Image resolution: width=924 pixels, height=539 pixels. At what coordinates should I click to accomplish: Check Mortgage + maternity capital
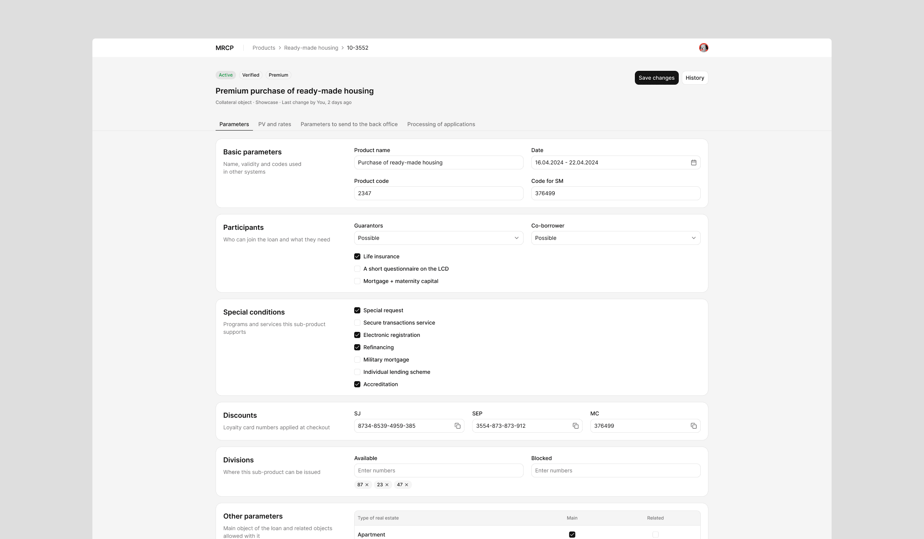(x=357, y=281)
